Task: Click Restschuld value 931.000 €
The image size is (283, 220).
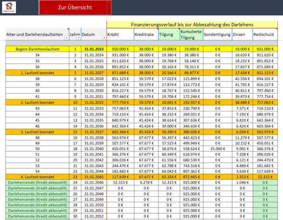Action: click(x=265, y=49)
